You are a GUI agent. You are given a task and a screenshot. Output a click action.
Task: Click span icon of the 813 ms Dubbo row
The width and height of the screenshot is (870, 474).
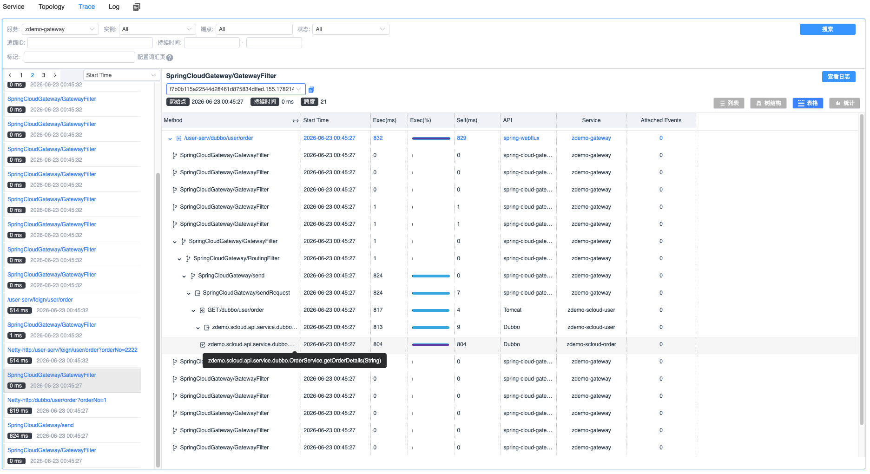click(x=207, y=328)
